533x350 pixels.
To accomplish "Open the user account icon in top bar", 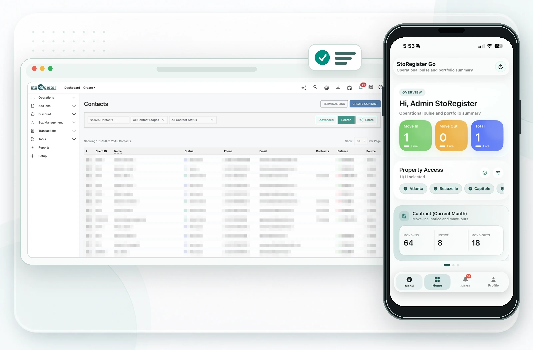I will pos(380,87).
